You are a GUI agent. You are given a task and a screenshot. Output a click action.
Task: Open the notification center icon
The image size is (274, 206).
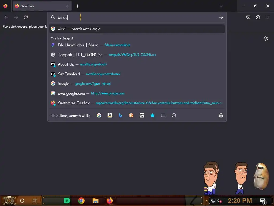(x=263, y=201)
